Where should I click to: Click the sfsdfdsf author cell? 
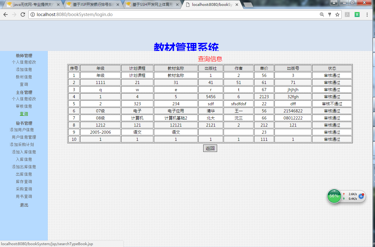tap(239, 104)
